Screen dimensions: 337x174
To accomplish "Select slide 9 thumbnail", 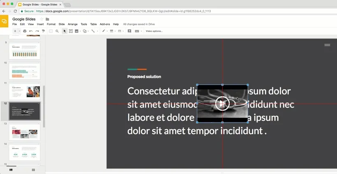I will (25, 50).
